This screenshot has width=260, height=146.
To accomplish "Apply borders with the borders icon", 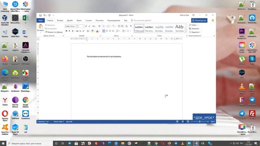I will (128, 31).
